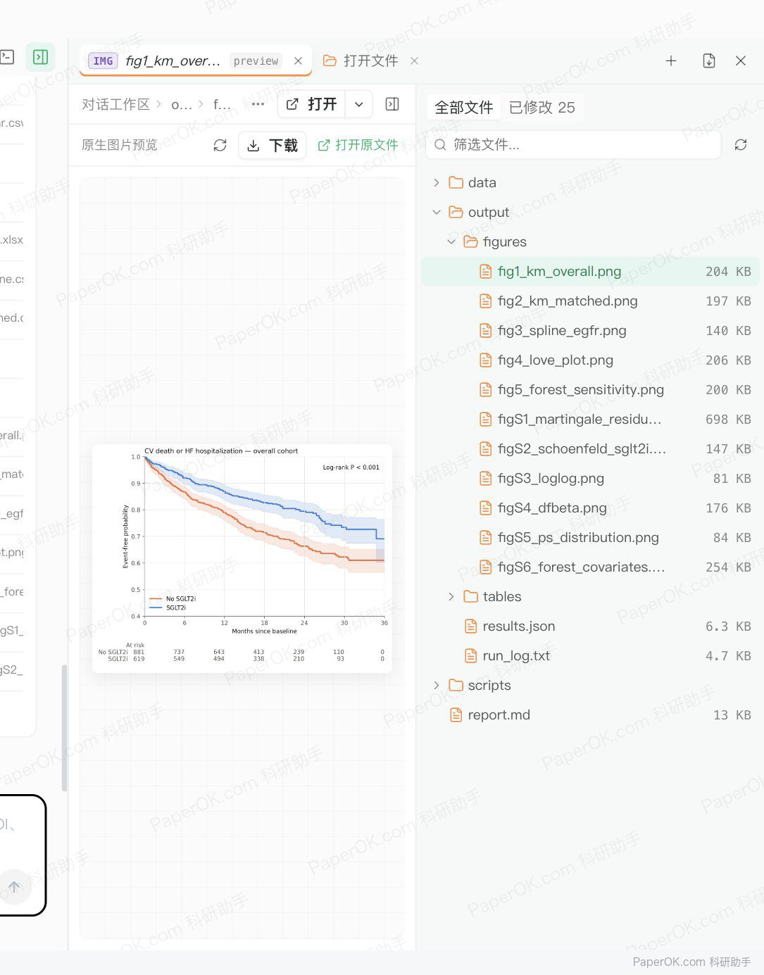Click the figures folder icon
Viewport: 764px width, 975px height.
tap(471, 241)
